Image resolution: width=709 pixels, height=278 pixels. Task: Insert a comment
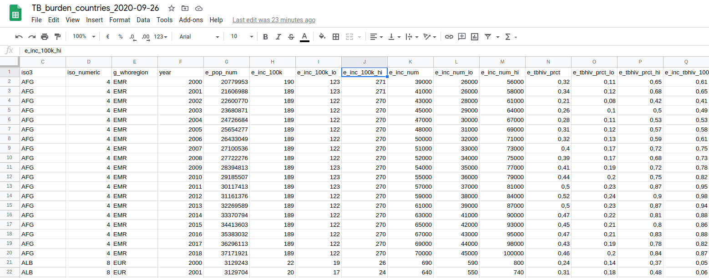coord(462,37)
